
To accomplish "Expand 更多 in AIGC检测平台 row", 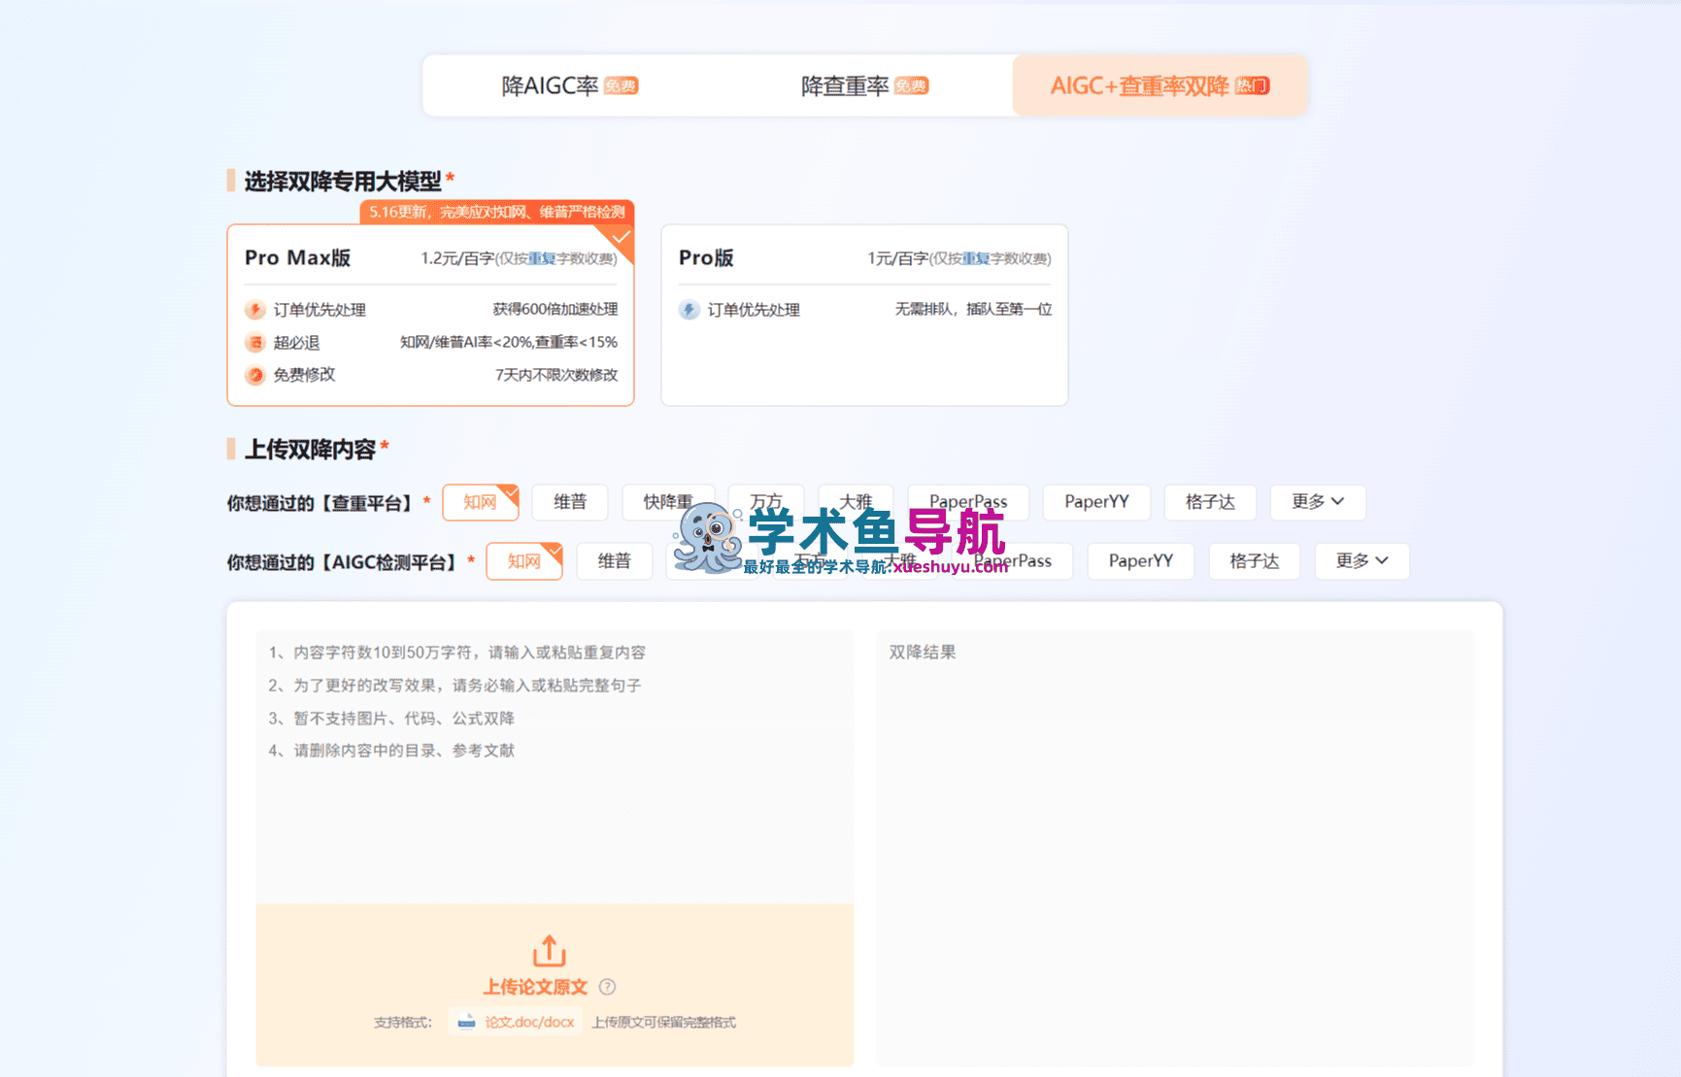I will [x=1362, y=561].
